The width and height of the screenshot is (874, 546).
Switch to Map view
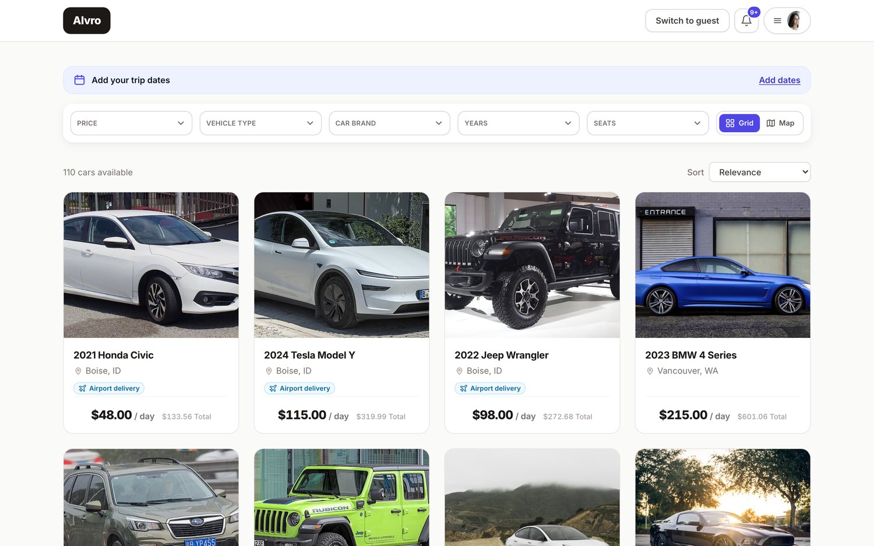(x=781, y=123)
